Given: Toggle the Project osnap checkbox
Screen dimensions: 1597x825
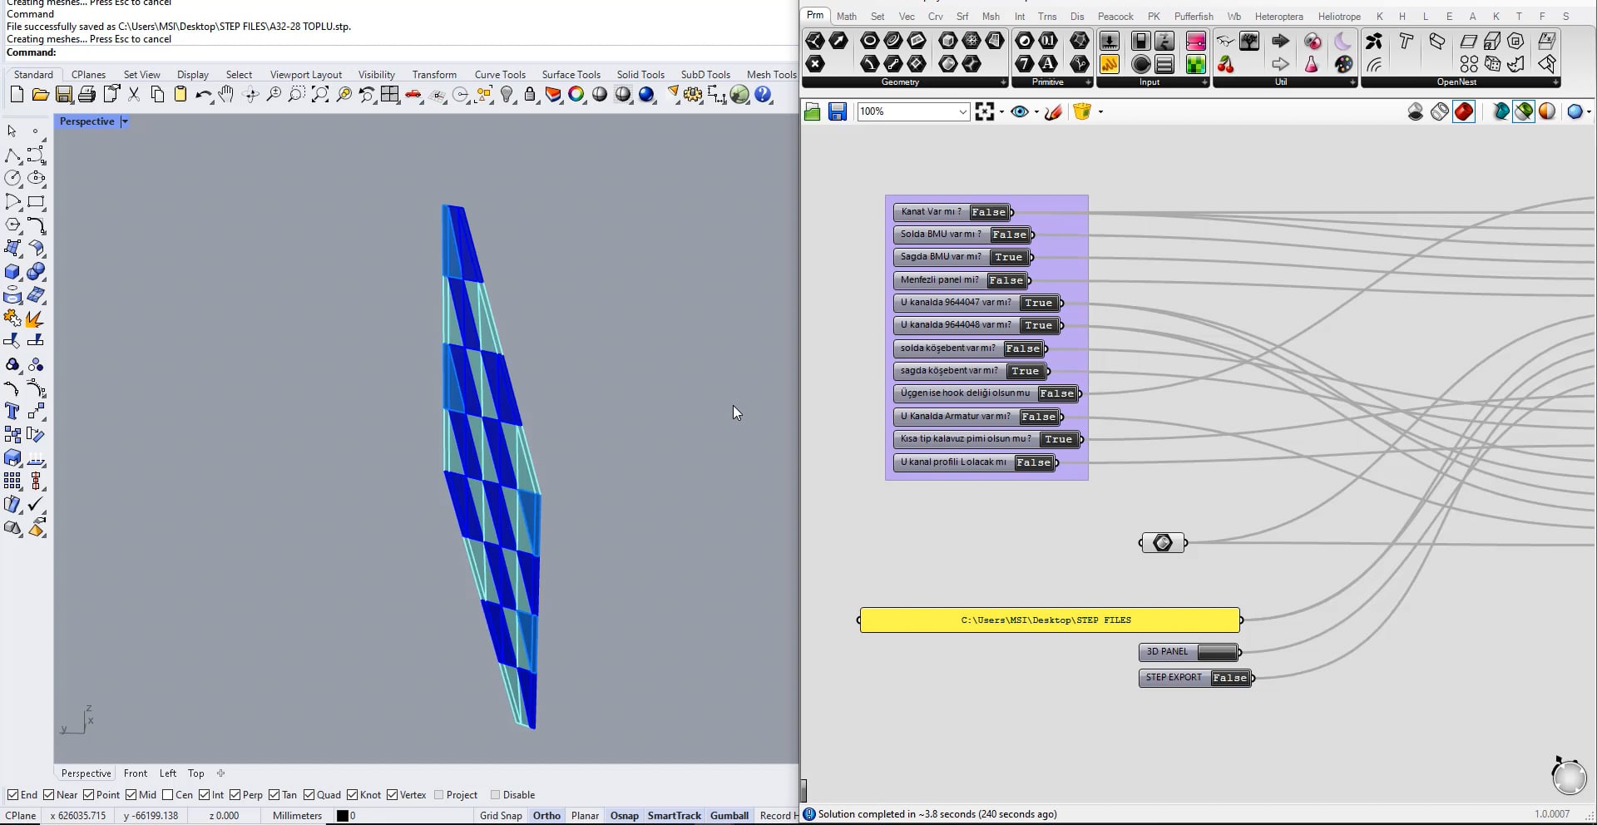Looking at the screenshot, I should pyautogui.click(x=438, y=794).
